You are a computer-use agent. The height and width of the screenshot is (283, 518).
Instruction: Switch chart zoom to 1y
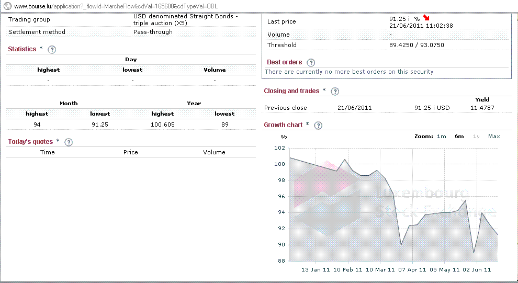pos(476,137)
